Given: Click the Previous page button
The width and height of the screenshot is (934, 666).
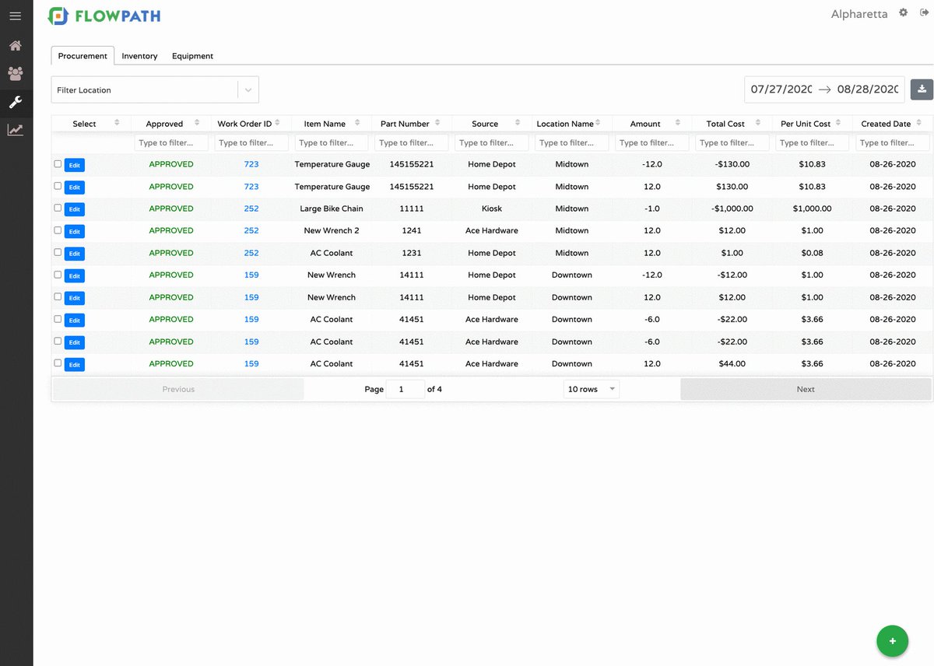Looking at the screenshot, I should click(x=178, y=389).
